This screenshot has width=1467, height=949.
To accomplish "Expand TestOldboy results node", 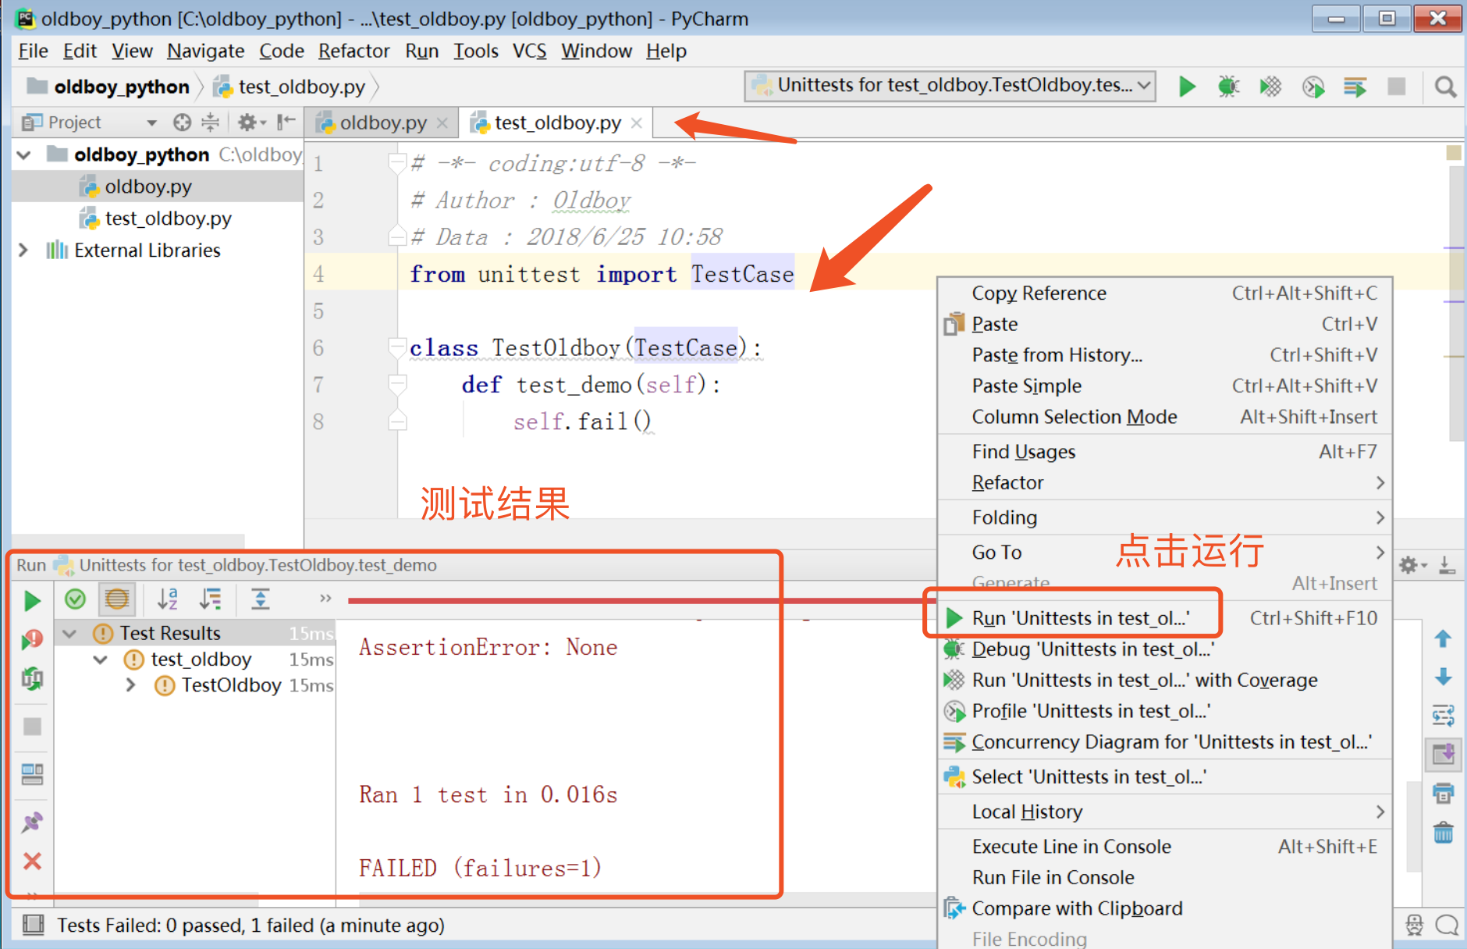I will (x=131, y=685).
